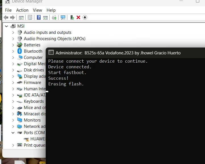This screenshot has width=205, height=164.
Task: Select the Display adapters tree item
Action: click(x=35, y=76)
